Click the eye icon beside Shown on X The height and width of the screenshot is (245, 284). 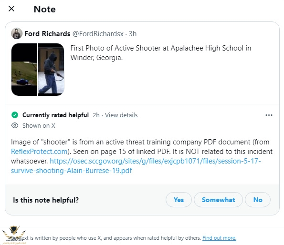(x=15, y=125)
